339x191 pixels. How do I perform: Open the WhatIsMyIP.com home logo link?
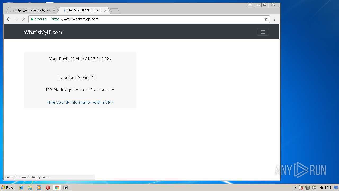[43, 32]
